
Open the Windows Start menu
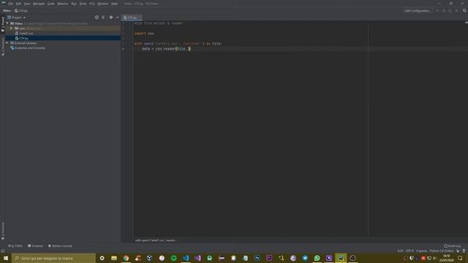(6, 258)
